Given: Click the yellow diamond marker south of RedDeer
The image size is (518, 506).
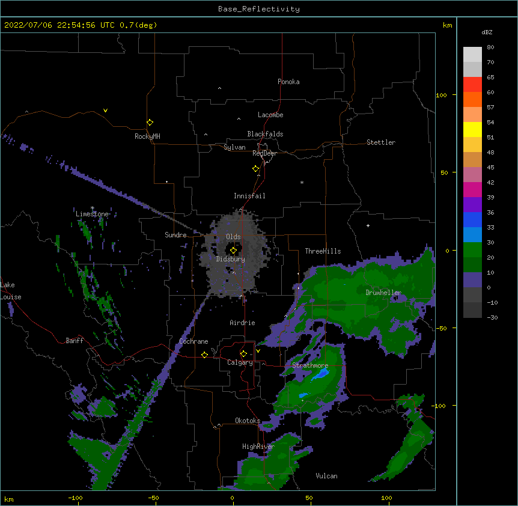Looking at the screenshot, I should pyautogui.click(x=255, y=169).
